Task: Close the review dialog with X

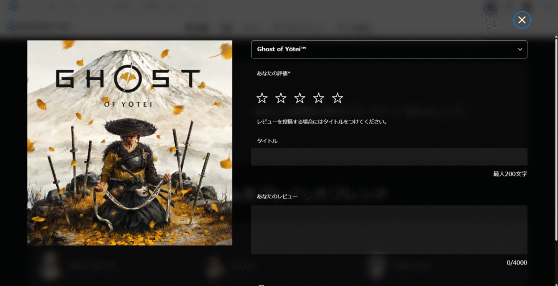Action: coord(521,20)
